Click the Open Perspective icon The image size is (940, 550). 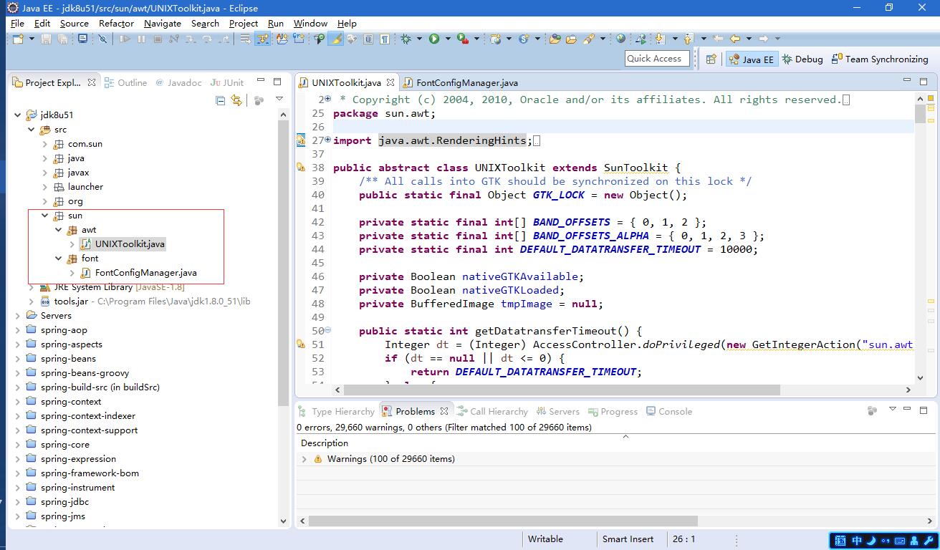click(x=711, y=59)
